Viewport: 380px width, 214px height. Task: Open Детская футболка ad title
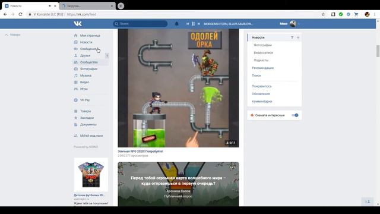(89, 195)
